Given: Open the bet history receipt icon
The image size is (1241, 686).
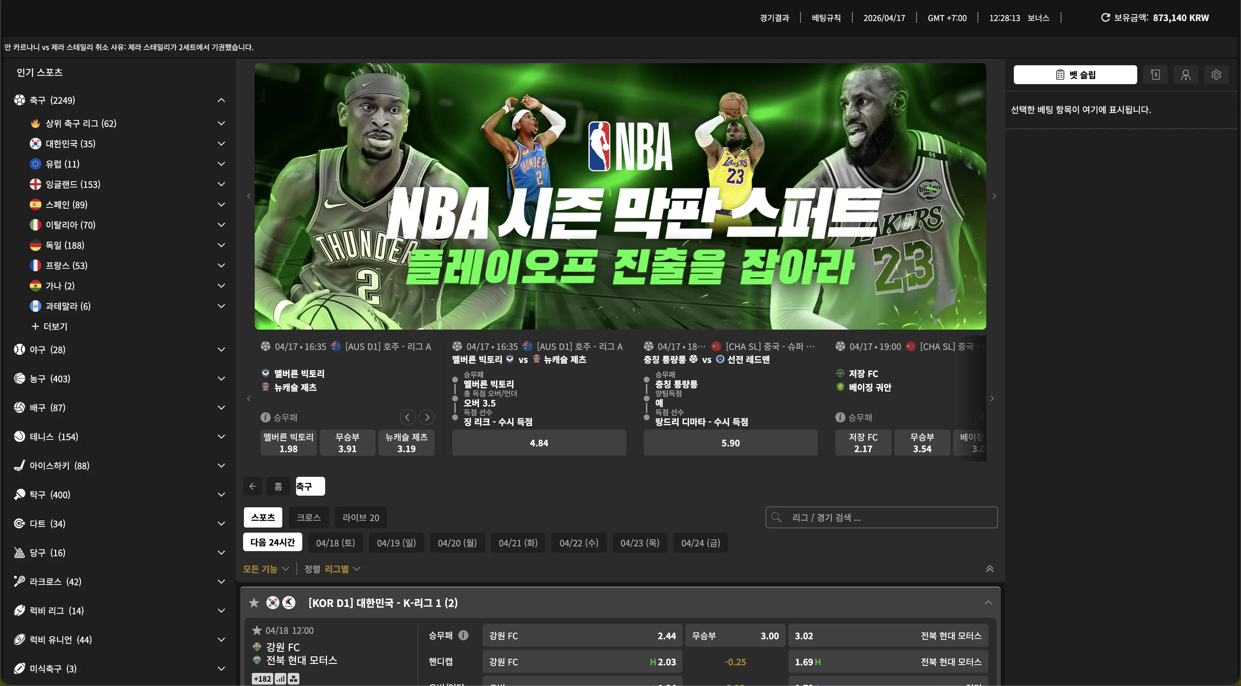Looking at the screenshot, I should (x=1155, y=75).
